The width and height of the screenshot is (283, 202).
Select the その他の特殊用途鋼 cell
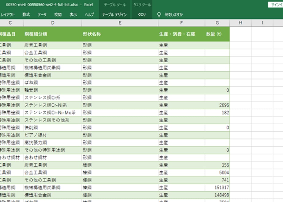(53, 150)
